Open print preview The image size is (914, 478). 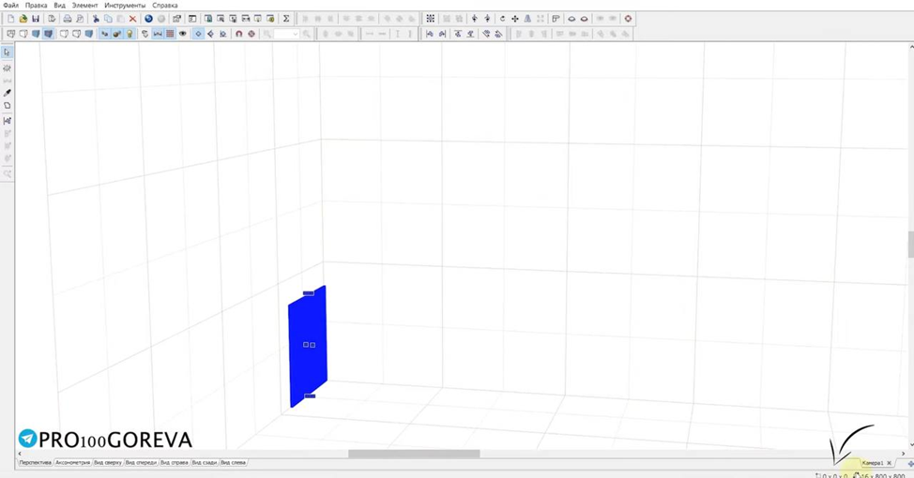(80, 19)
